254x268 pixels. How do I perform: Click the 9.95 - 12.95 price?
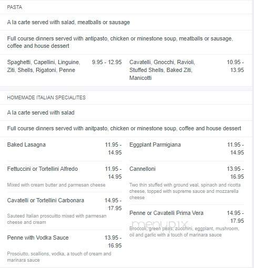107,62
